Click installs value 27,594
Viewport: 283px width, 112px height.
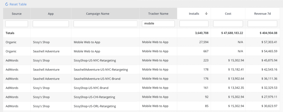(203, 42)
